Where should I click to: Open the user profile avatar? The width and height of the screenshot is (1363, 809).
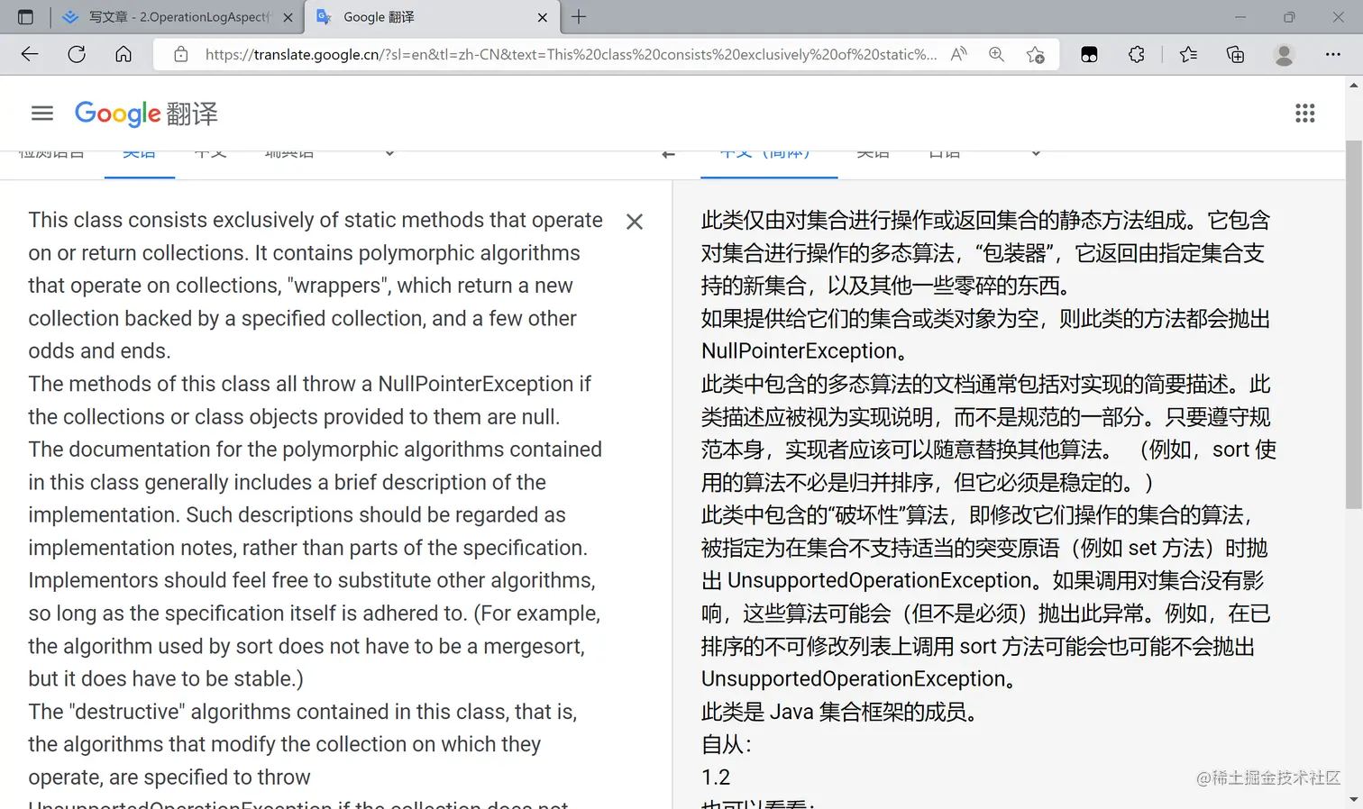click(1284, 54)
